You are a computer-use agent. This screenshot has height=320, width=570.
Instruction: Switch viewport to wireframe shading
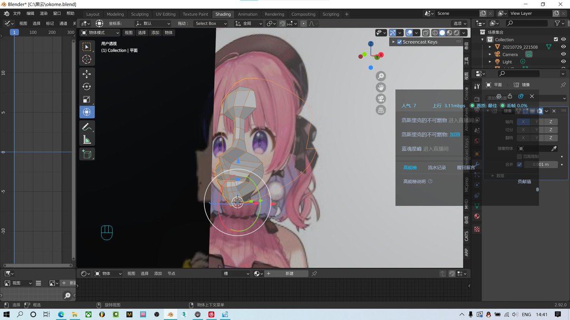[x=435, y=33]
